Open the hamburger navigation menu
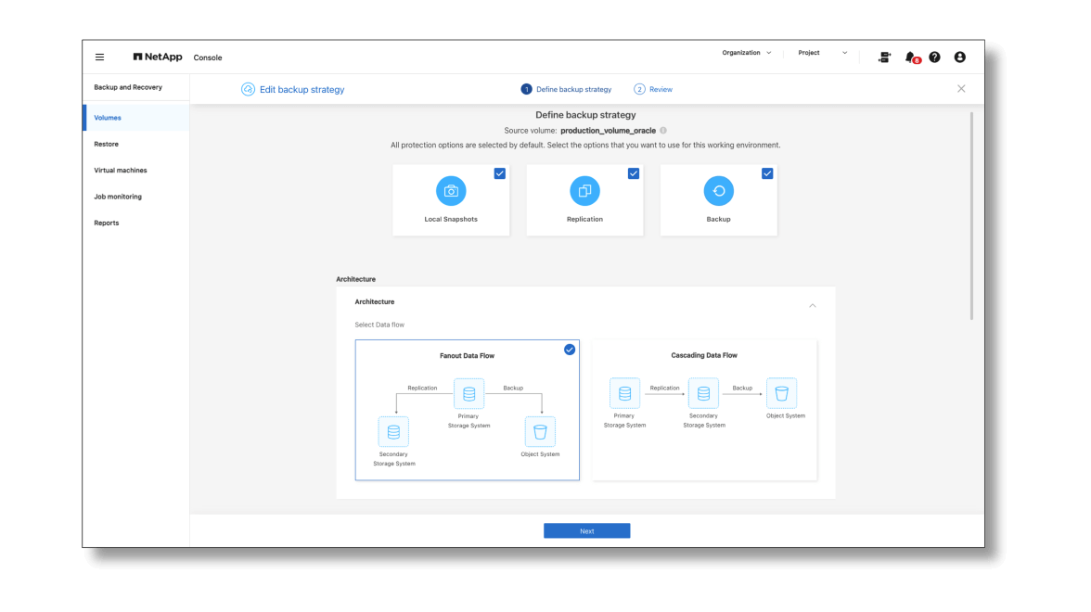Screen dimensions: 1091x612 click(x=100, y=57)
